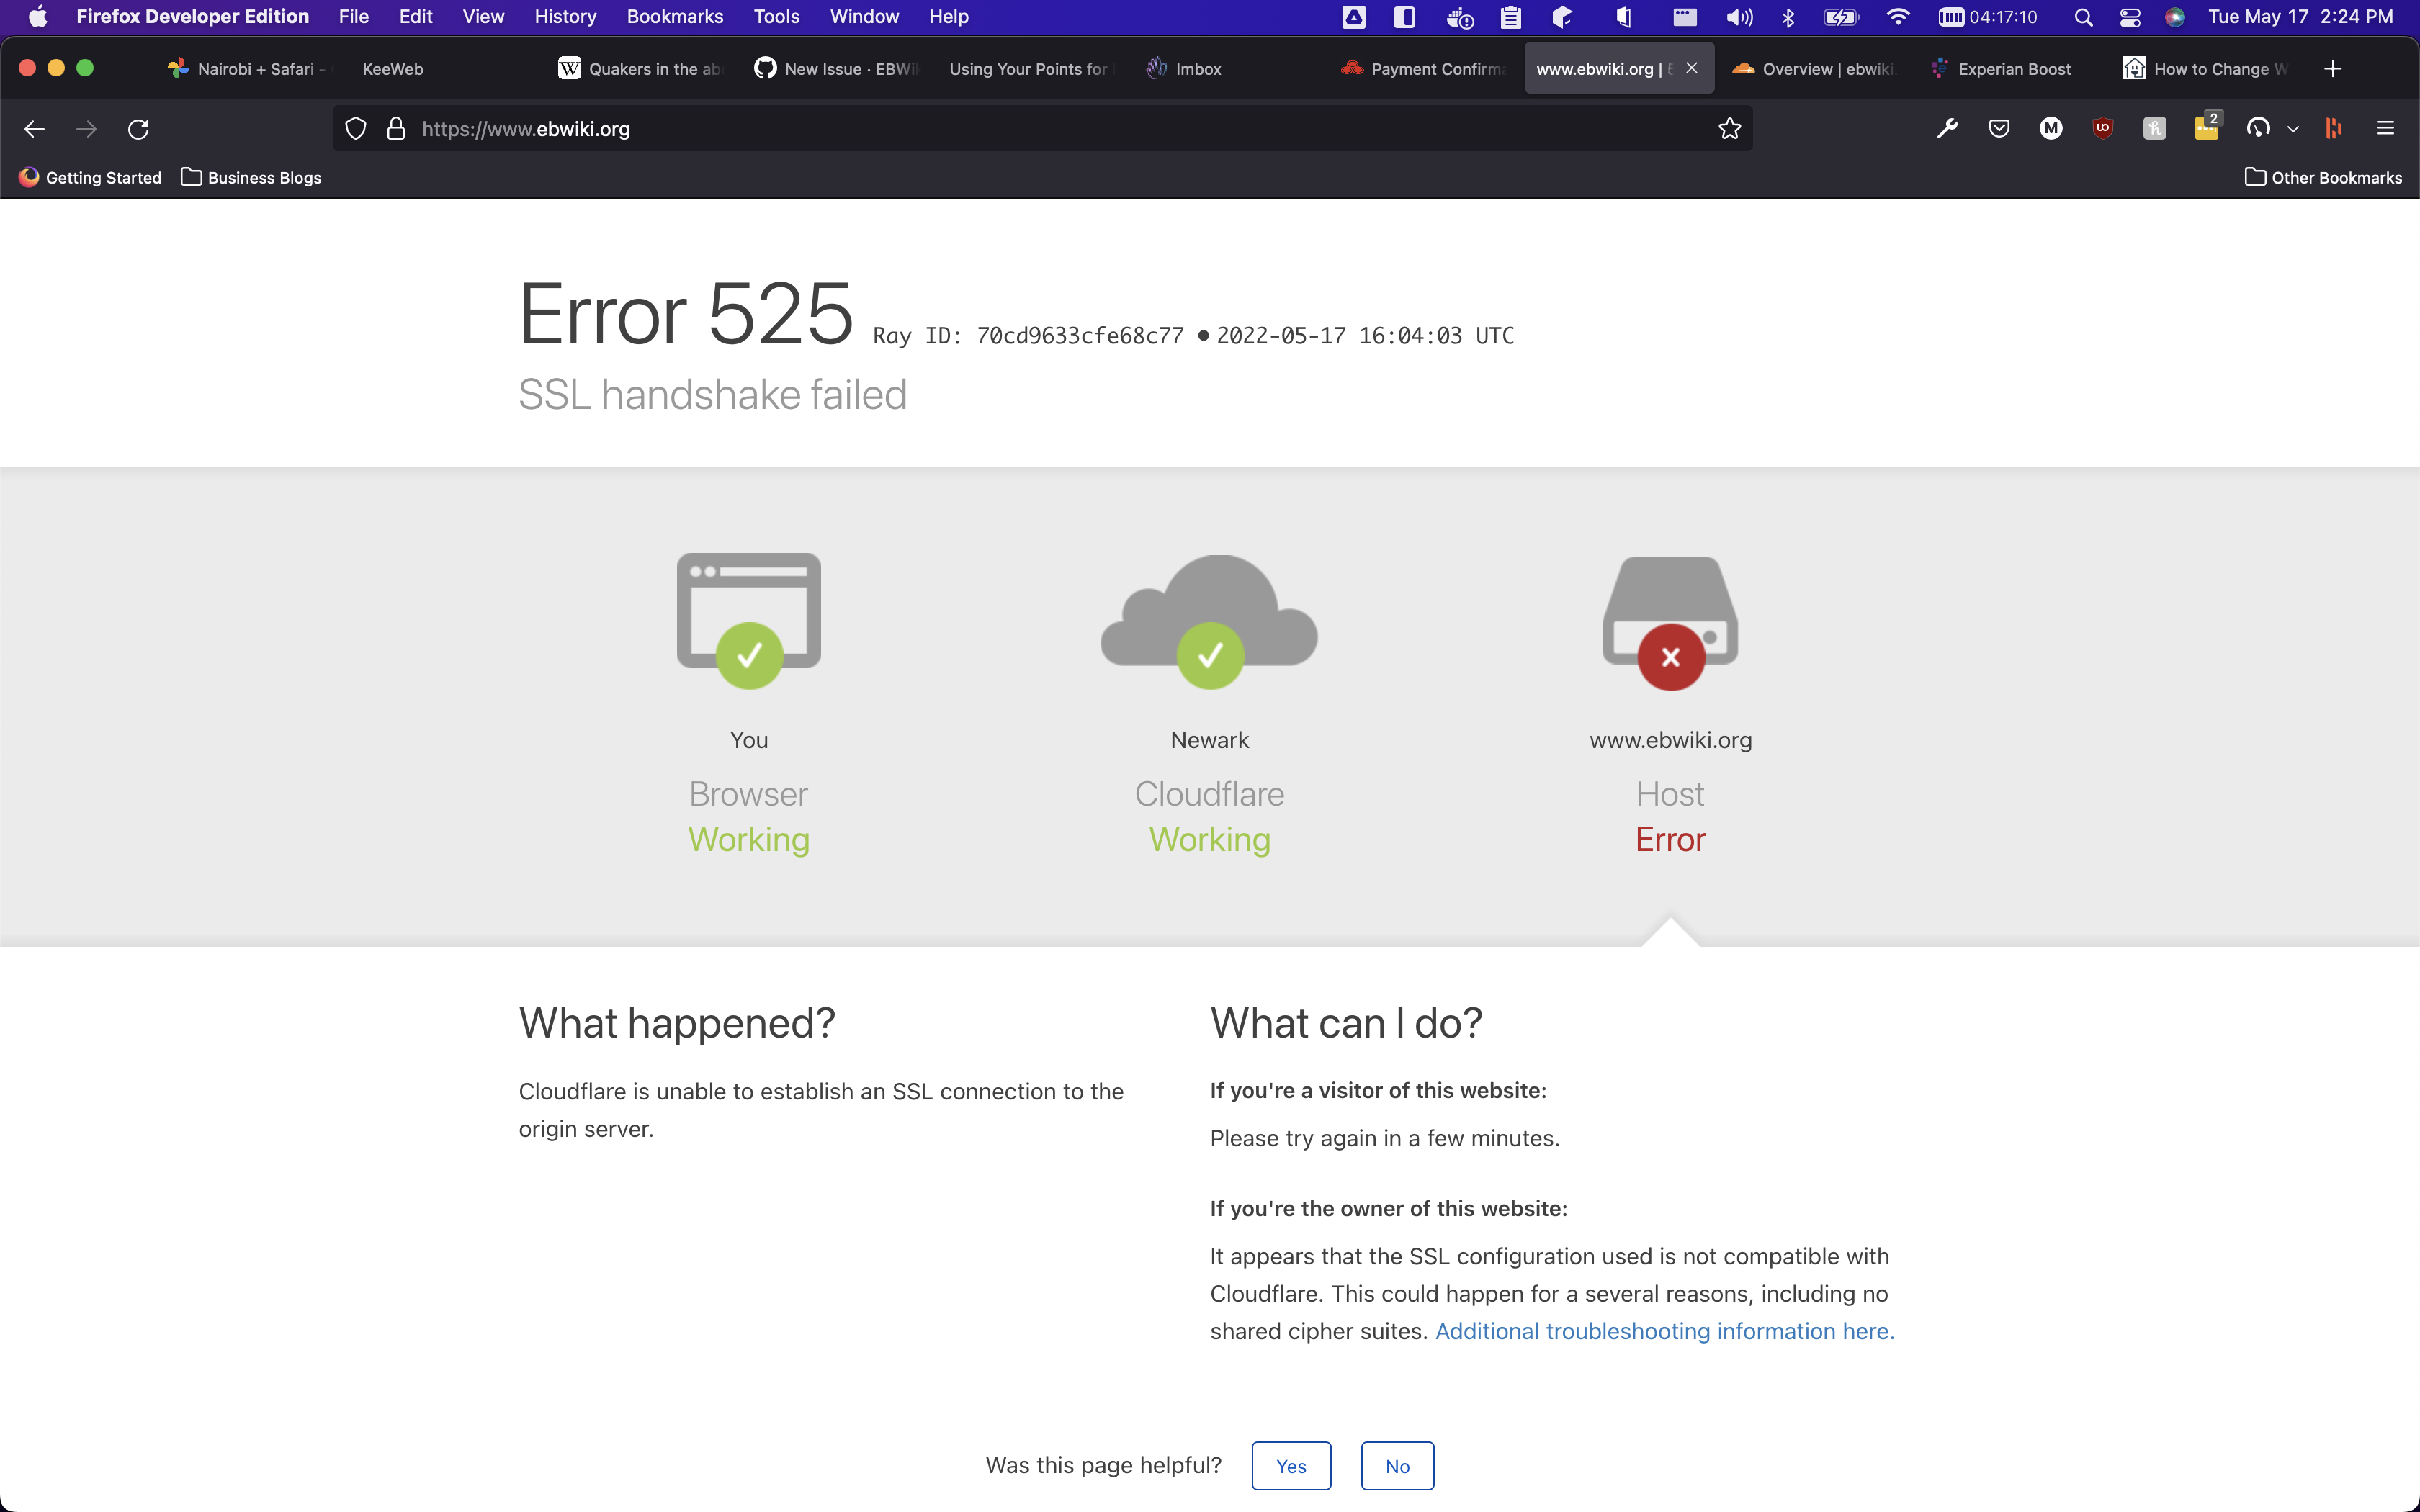This screenshot has height=1512, width=2420.
Task: Open additional troubleshooting information link
Action: (x=1663, y=1331)
